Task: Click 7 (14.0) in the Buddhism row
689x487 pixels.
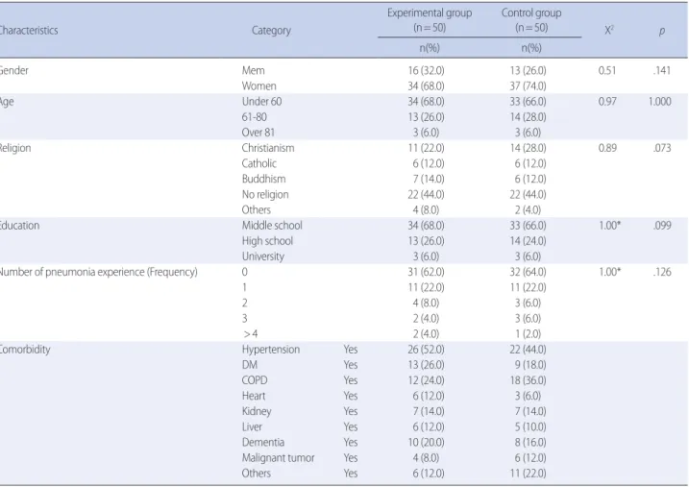Action: pyautogui.click(x=428, y=179)
